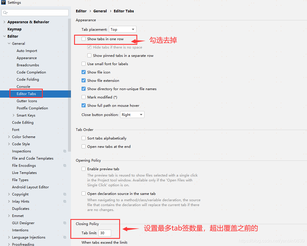307x246 pixels.
Task: Click General in the breadcrumb path
Action: pos(100,11)
